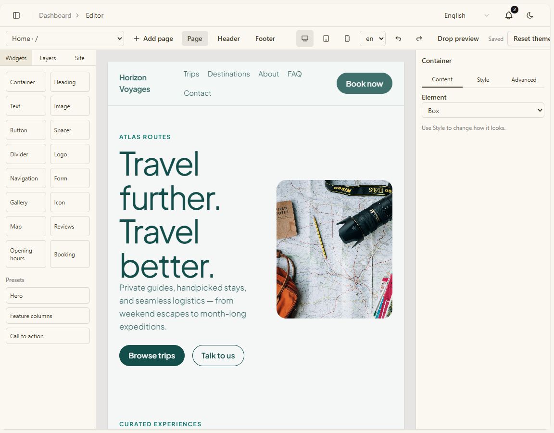Screen dimensions: 554x433
Task: Click Contact in preview navigation
Action: point(197,93)
